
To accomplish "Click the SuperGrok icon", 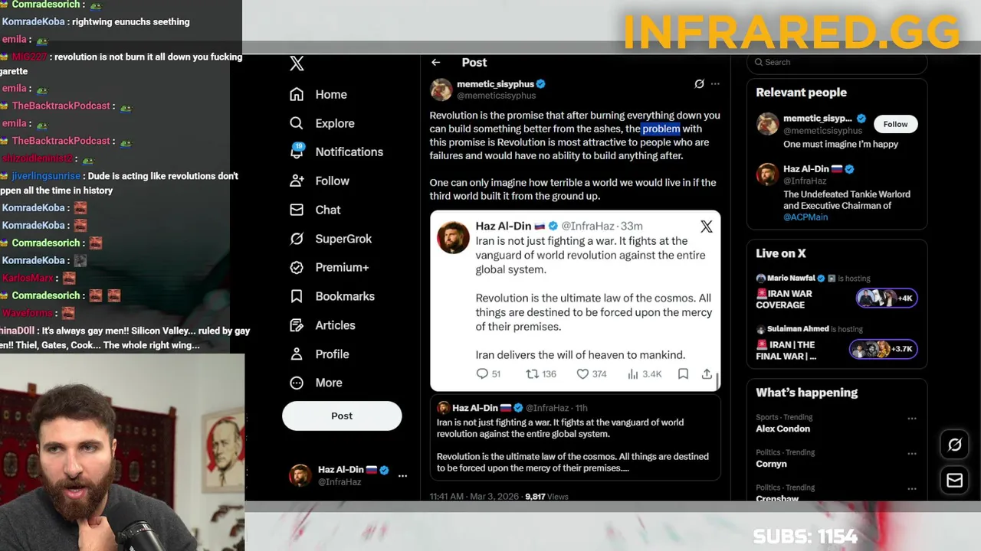I will [x=297, y=239].
